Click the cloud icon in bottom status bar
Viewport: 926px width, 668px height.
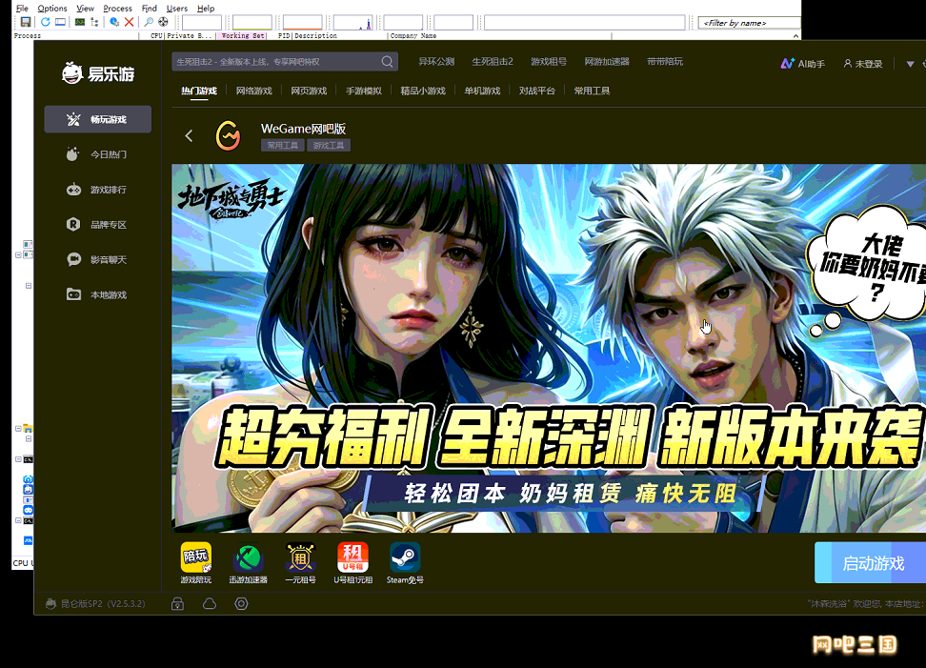210,603
